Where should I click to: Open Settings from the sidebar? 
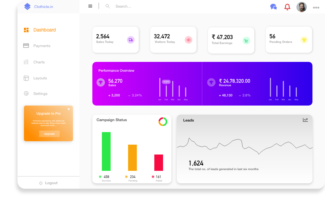pos(40,94)
